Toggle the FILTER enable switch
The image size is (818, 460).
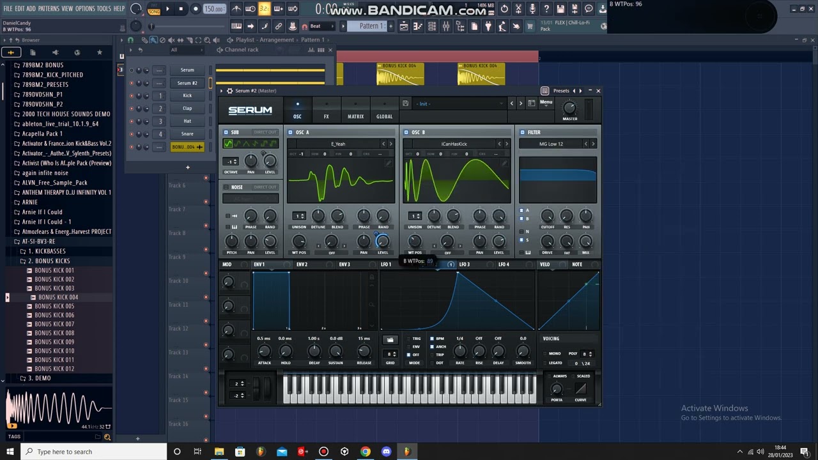[x=522, y=132]
